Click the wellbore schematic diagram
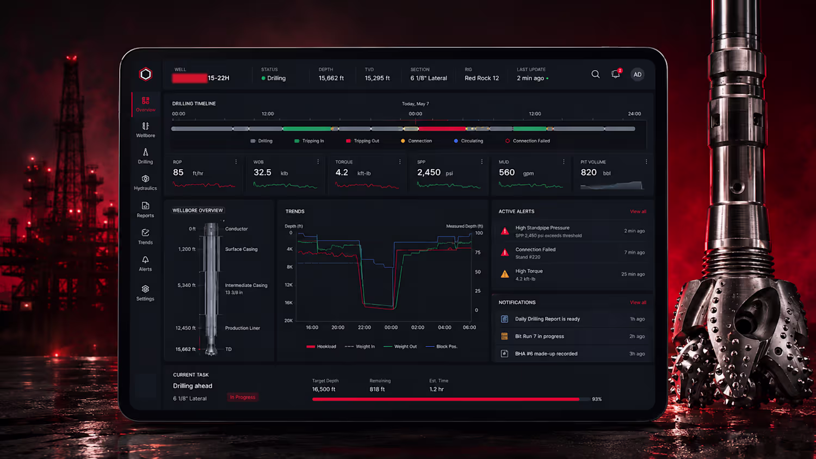The image size is (816, 459). [x=211, y=289]
